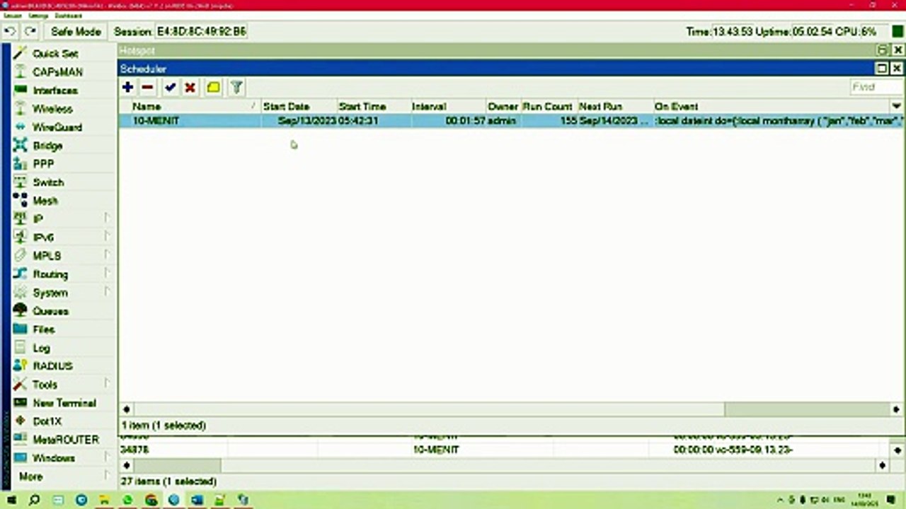Open the column dropdown arrow beside On Event
The width and height of the screenshot is (906, 509).
coord(896,106)
